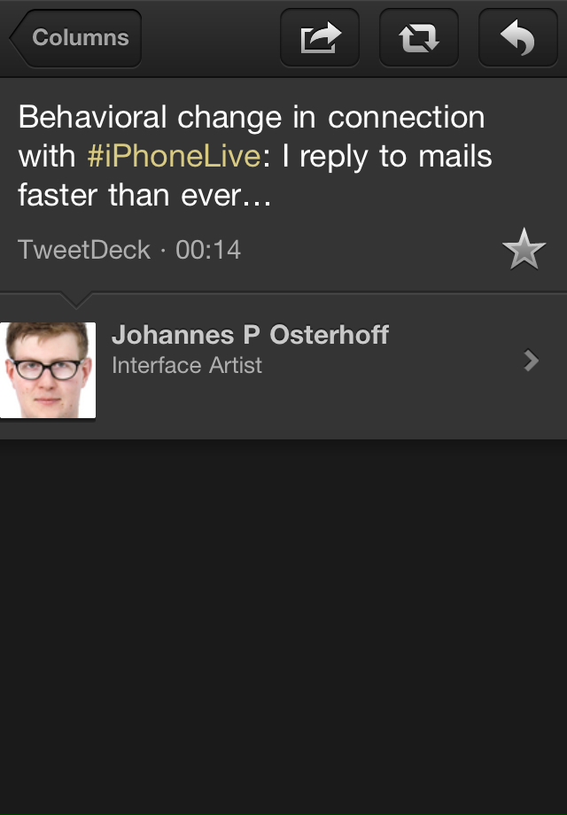The height and width of the screenshot is (815, 567).
Task: Reply to tweet with the arrow icon
Action: click(517, 38)
